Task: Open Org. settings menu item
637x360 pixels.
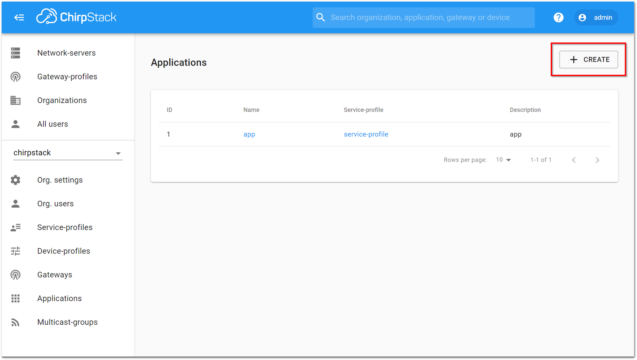Action: [x=68, y=180]
